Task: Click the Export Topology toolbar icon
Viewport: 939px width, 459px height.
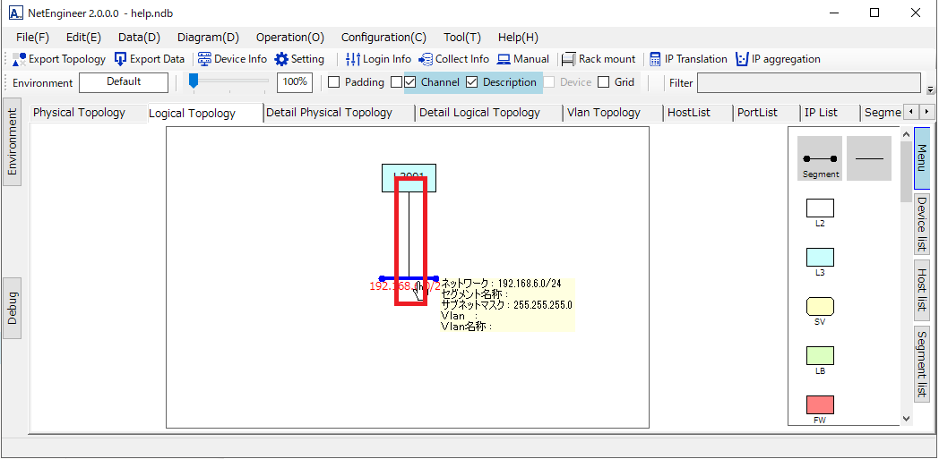Action: (x=20, y=59)
